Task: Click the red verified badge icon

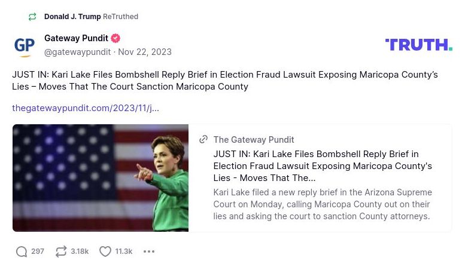Action: click(116, 38)
